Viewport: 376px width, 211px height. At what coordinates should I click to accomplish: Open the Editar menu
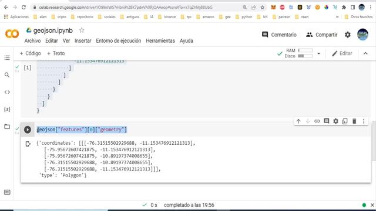[52, 40]
